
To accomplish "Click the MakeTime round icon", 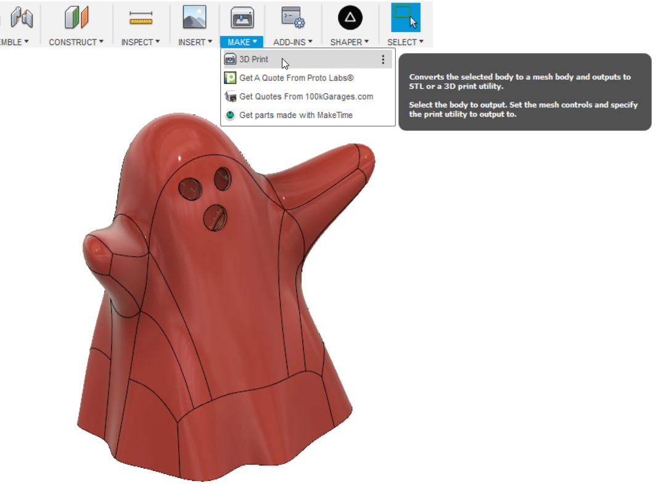I will (x=230, y=115).
